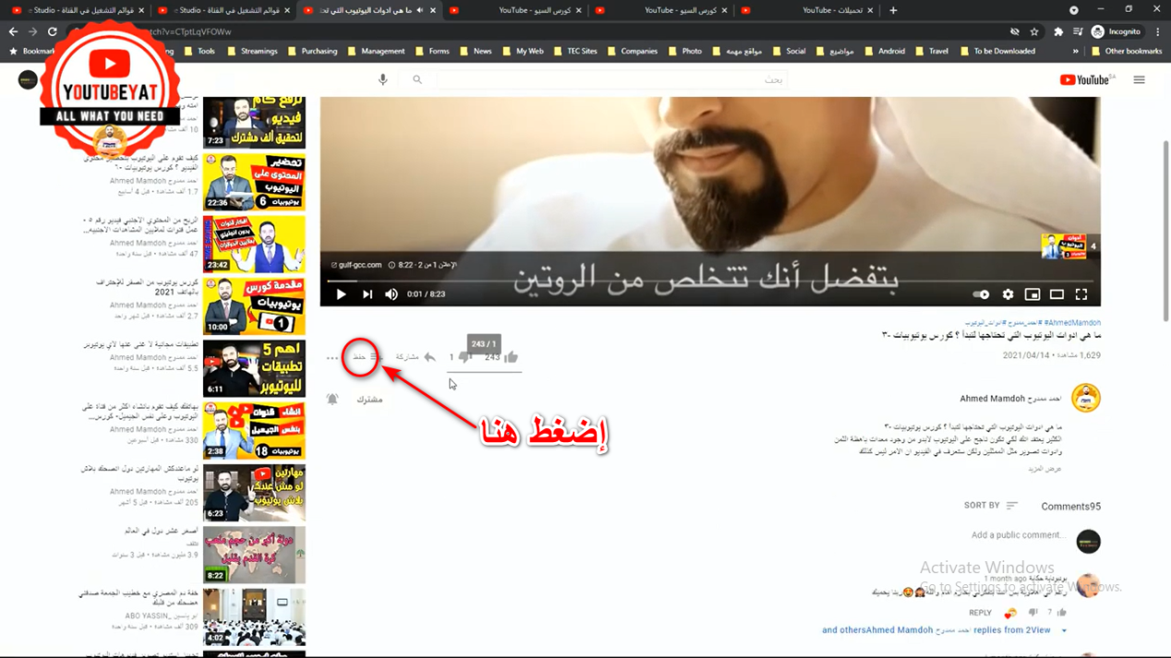Screen dimensions: 1171x658
Task: Click REPLY under the first comment
Action: click(x=980, y=613)
